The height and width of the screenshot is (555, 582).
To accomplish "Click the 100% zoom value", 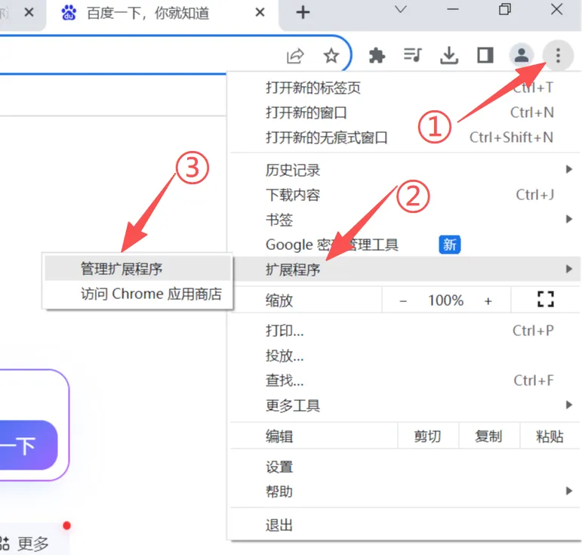I will pos(445,301).
